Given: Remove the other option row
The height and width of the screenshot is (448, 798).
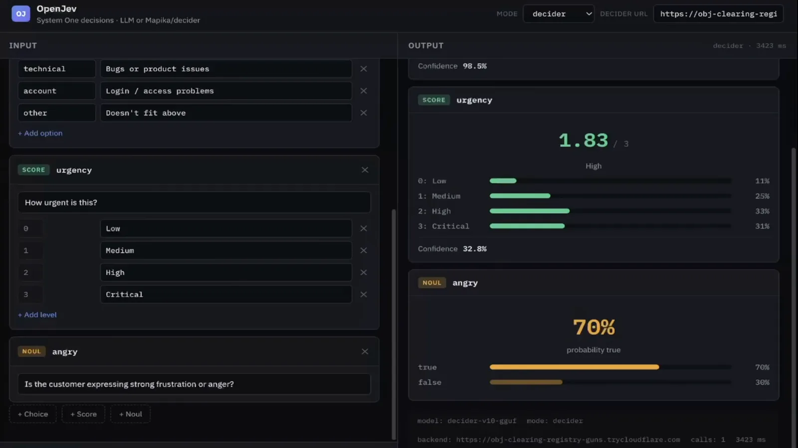Looking at the screenshot, I should [364, 113].
